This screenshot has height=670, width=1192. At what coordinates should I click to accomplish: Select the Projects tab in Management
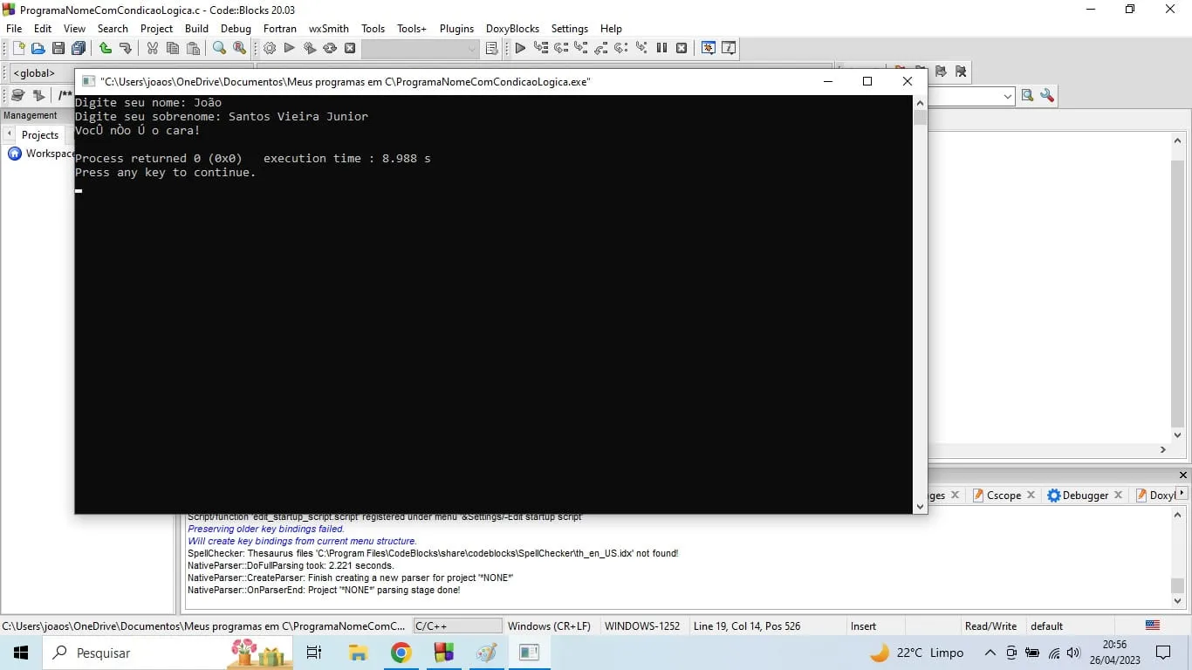click(x=39, y=135)
